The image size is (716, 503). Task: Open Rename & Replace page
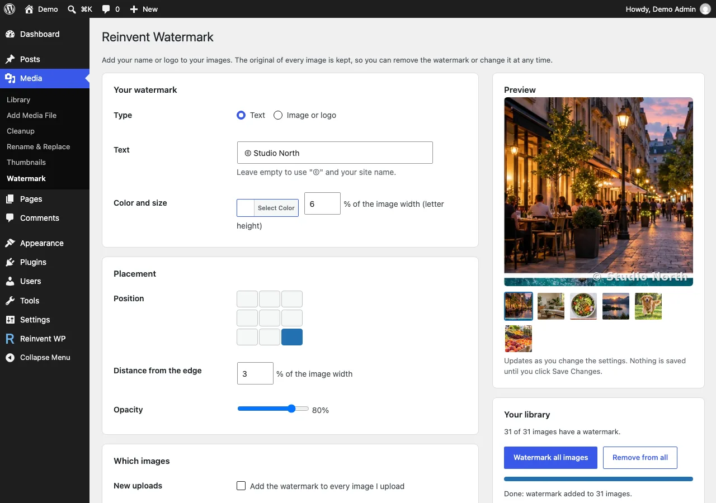(x=38, y=146)
